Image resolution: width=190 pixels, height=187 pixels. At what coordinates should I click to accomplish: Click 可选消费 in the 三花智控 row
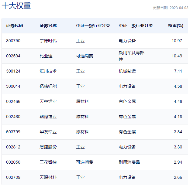click(85, 162)
